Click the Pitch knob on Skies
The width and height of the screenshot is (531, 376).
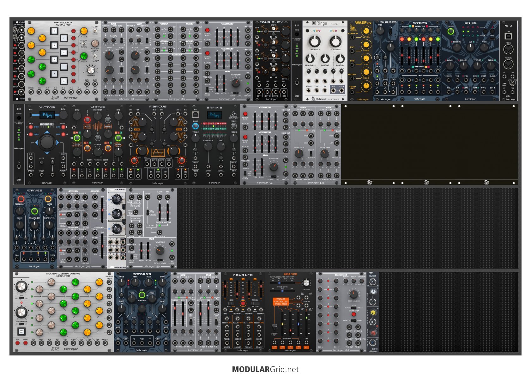484,48
